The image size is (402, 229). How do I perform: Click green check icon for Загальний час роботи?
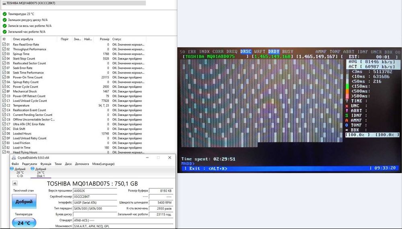pyautogui.click(x=4, y=31)
